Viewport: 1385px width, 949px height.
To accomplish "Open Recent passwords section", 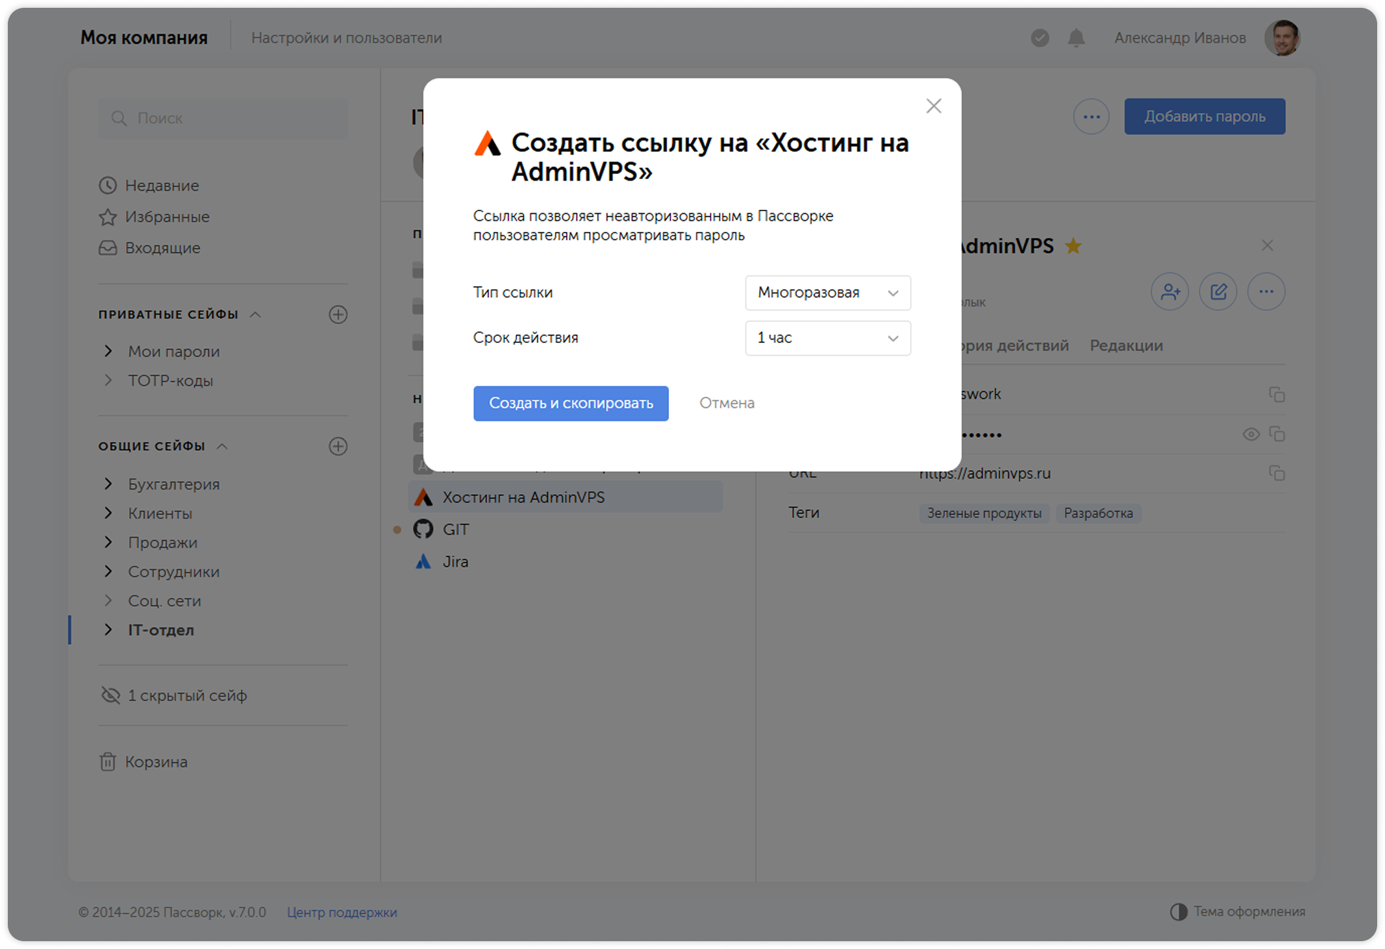I will point(149,186).
